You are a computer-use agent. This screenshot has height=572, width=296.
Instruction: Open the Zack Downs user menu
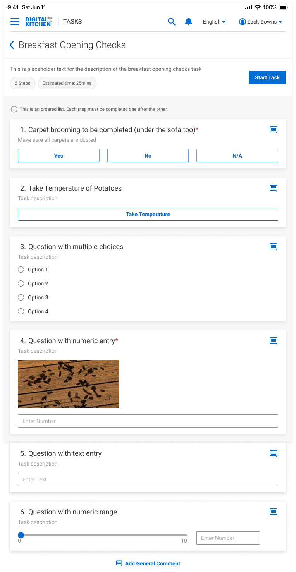(x=260, y=22)
